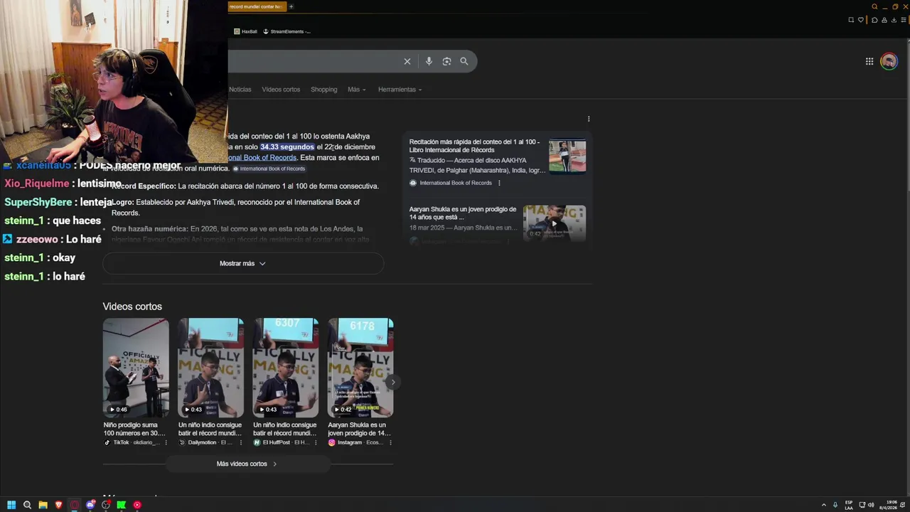
Task: Play the 6307 thumbnail video from El HuffPost
Action: 286,367
